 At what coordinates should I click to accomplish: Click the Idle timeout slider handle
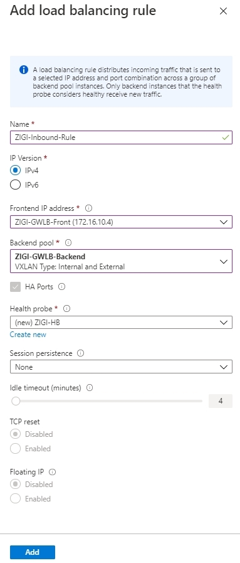16,401
